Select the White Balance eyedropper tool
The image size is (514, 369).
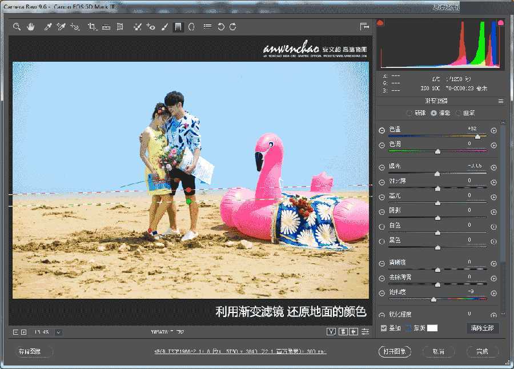(49, 26)
